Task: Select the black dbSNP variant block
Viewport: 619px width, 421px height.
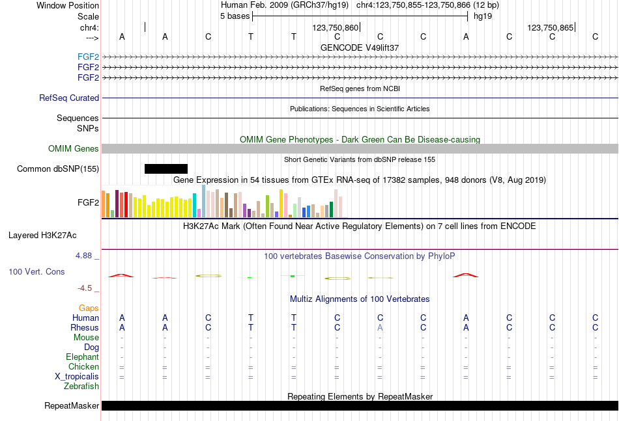Action: (166, 169)
